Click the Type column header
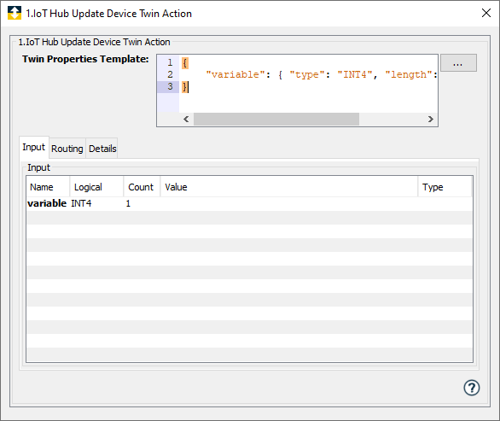The height and width of the screenshot is (421, 500). coord(445,187)
